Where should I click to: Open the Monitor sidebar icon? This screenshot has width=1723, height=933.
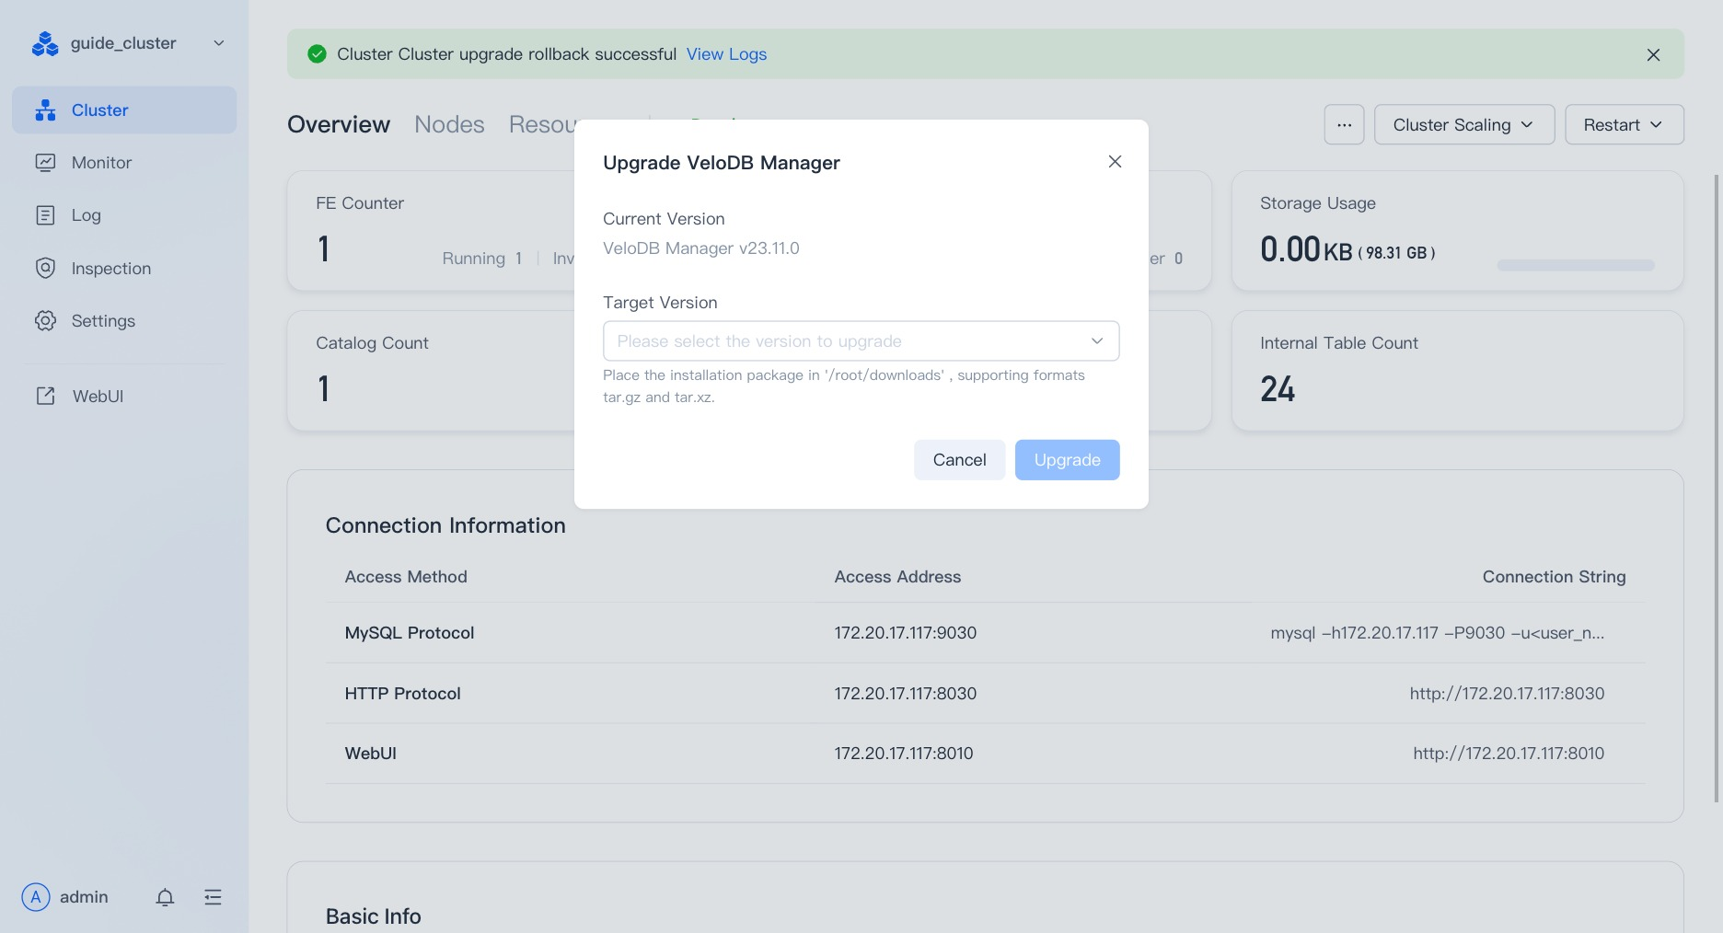(45, 163)
